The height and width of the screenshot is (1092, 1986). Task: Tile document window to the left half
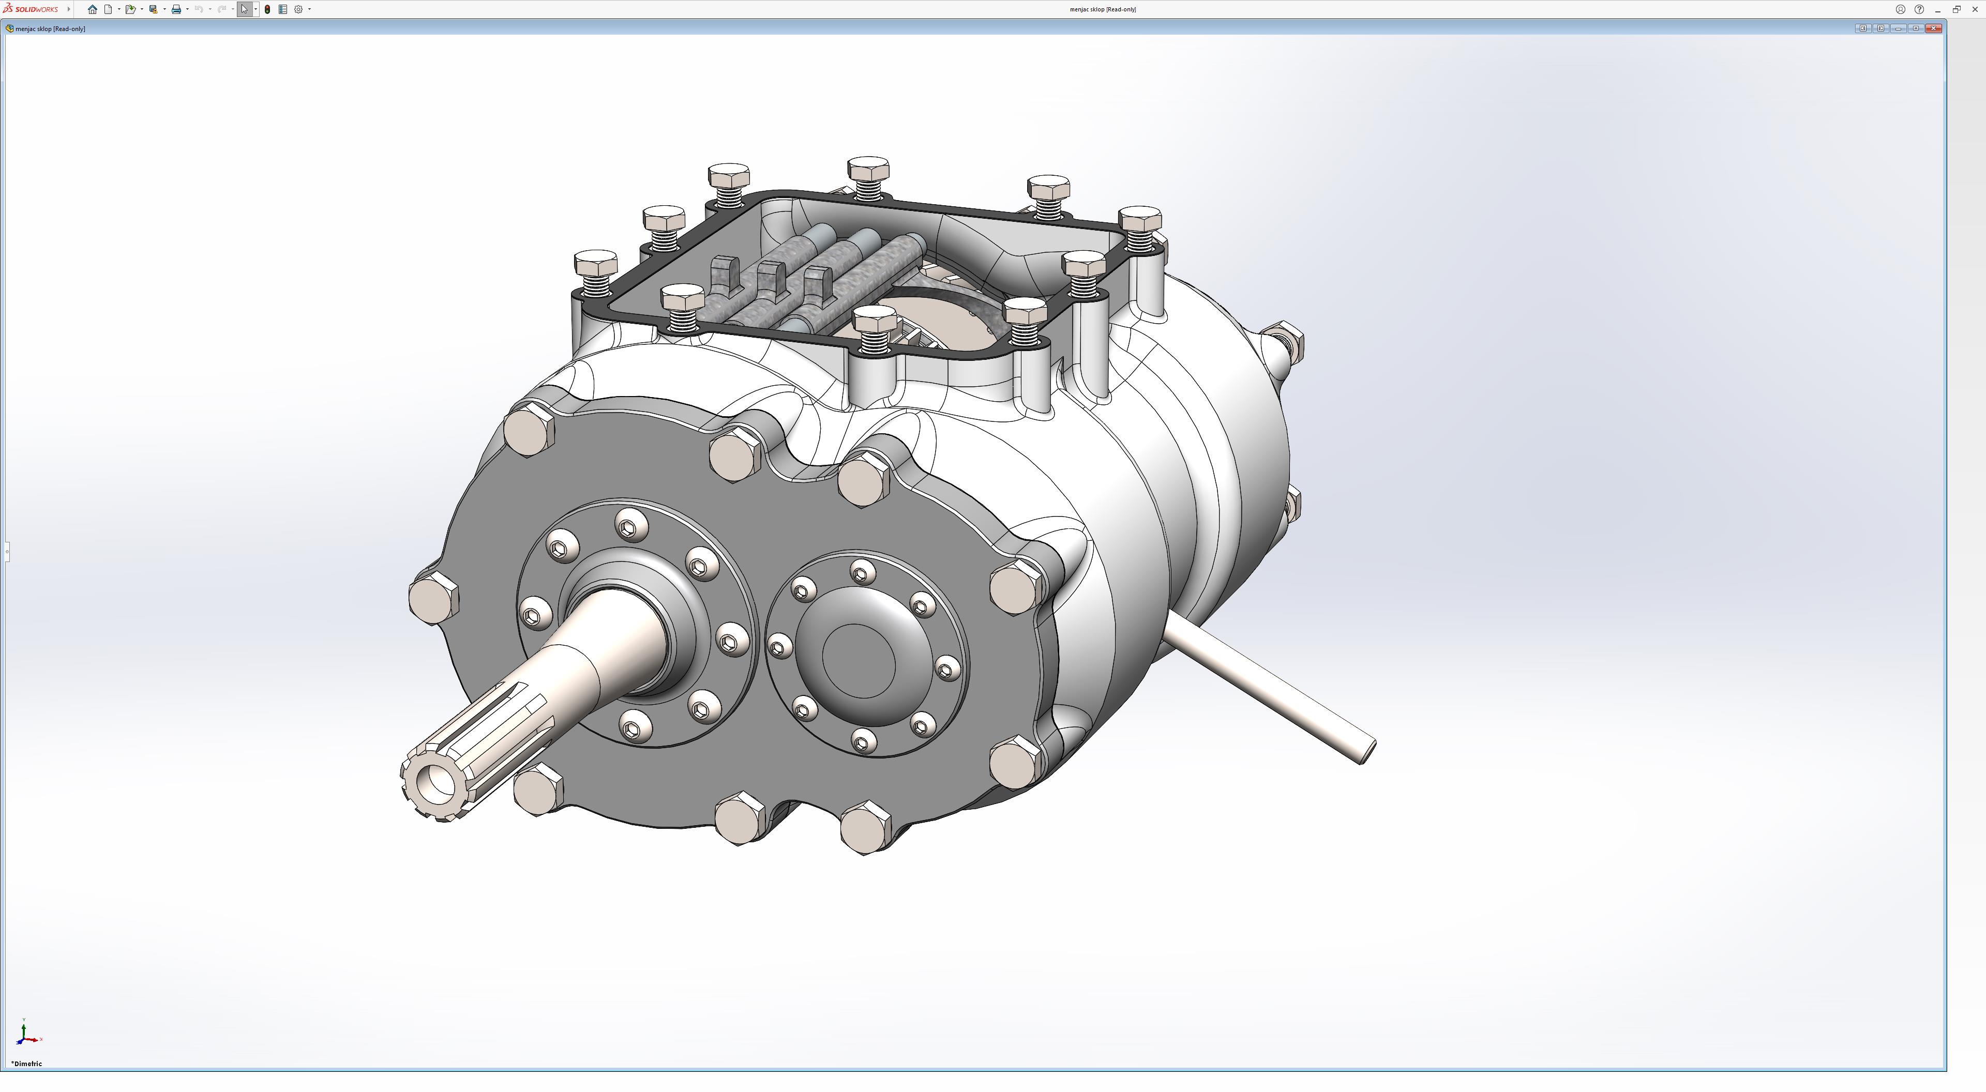(1862, 28)
